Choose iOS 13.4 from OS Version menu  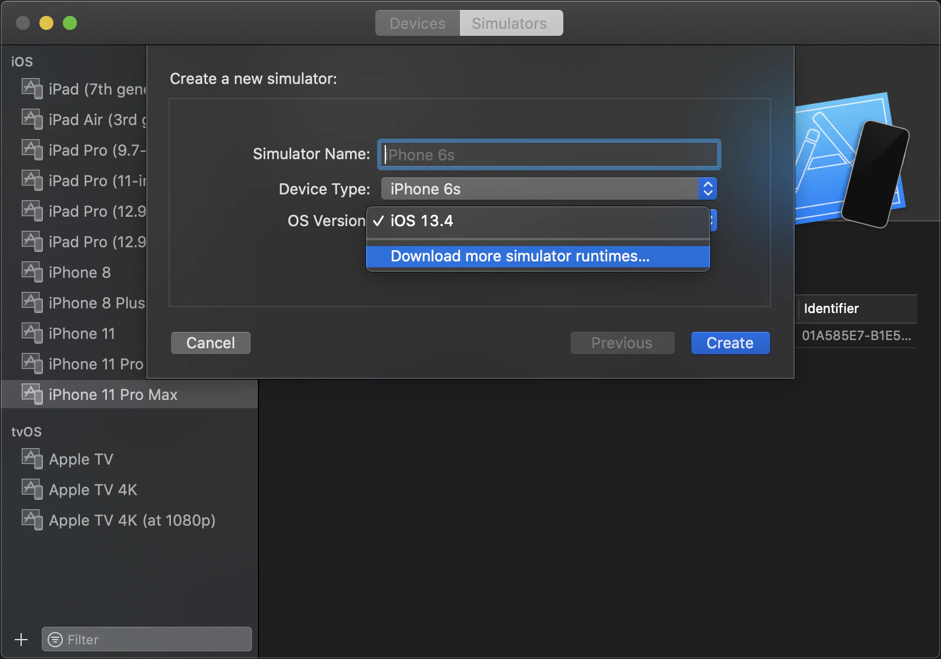point(538,221)
